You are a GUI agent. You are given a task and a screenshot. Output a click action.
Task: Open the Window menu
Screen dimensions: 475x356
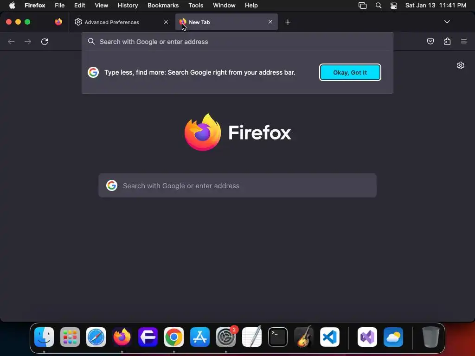(x=224, y=5)
